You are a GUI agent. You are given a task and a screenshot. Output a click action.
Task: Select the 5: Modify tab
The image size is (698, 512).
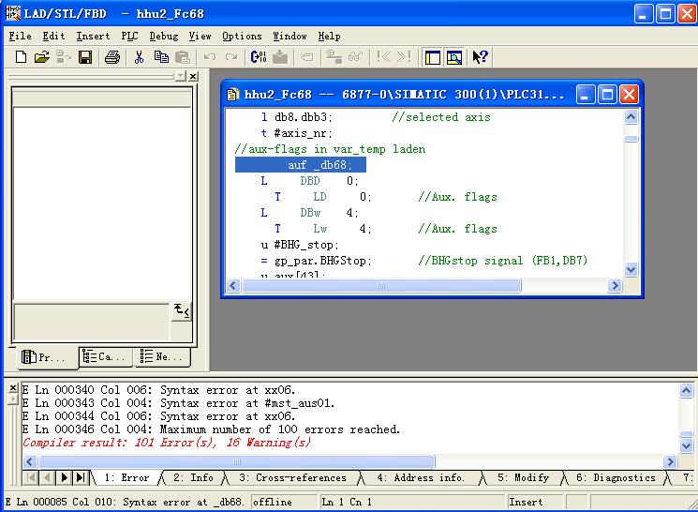(x=523, y=477)
